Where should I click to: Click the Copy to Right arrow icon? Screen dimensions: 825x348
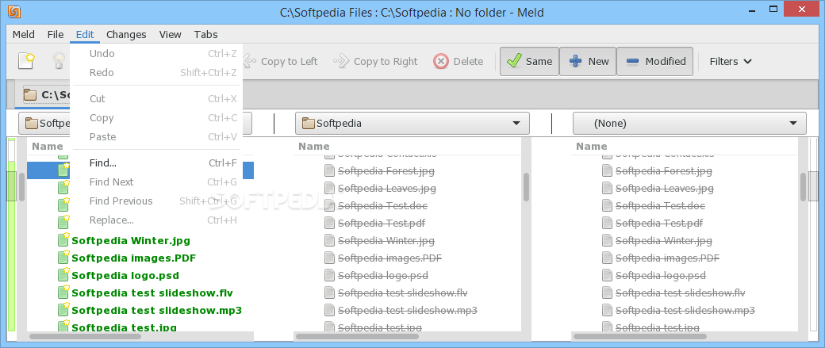[341, 62]
